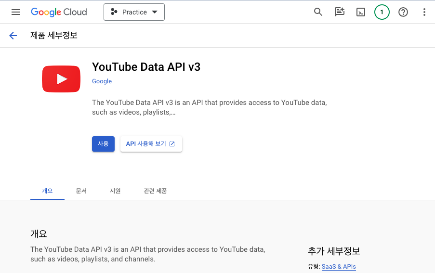Image resolution: width=435 pixels, height=273 pixels.
Task: Open the SaaS & APIs type link
Action: pos(339,267)
